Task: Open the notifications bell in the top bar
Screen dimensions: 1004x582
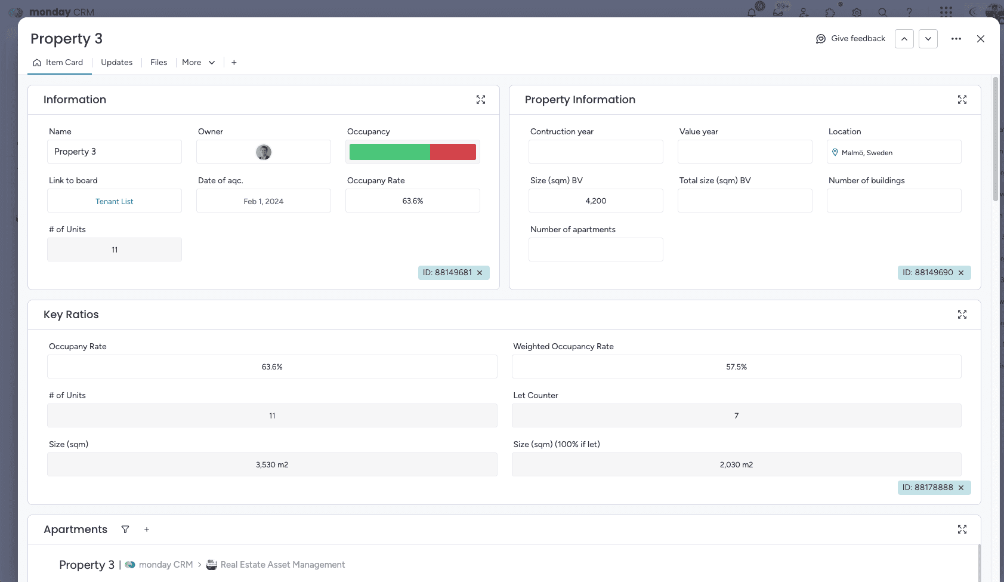Action: [x=752, y=12]
